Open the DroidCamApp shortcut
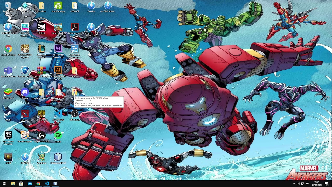332x187 pixels. (58, 7)
